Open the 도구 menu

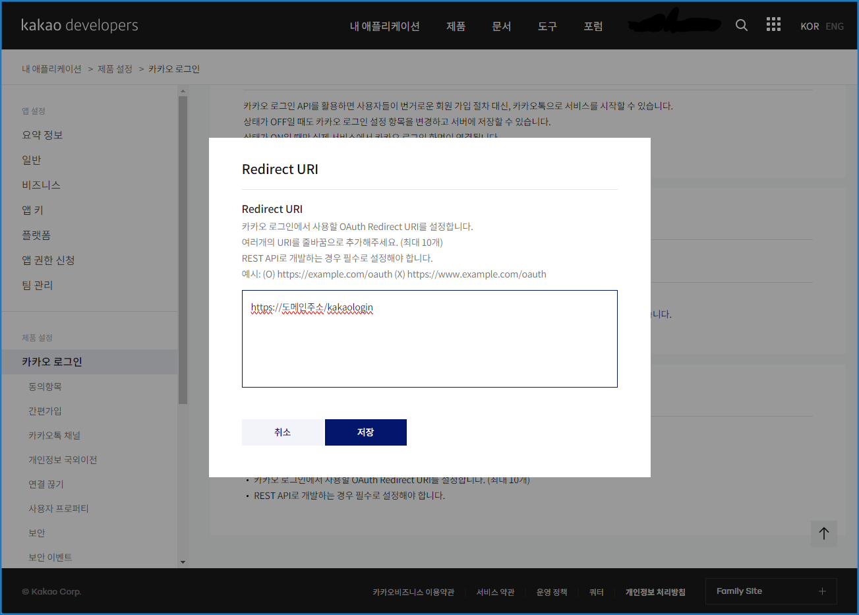(547, 26)
